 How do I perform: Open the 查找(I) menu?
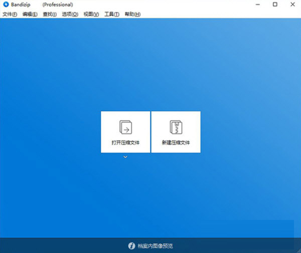[50, 14]
